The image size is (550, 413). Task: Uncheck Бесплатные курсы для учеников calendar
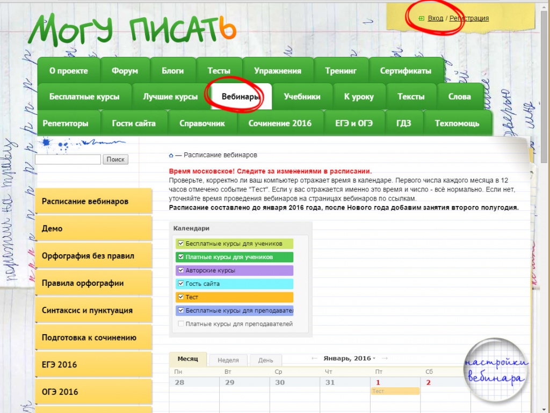tap(181, 244)
